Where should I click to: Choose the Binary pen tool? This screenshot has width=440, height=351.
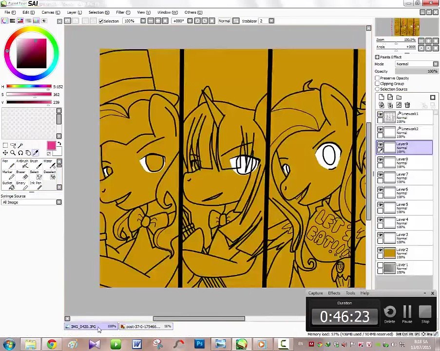coord(22,186)
